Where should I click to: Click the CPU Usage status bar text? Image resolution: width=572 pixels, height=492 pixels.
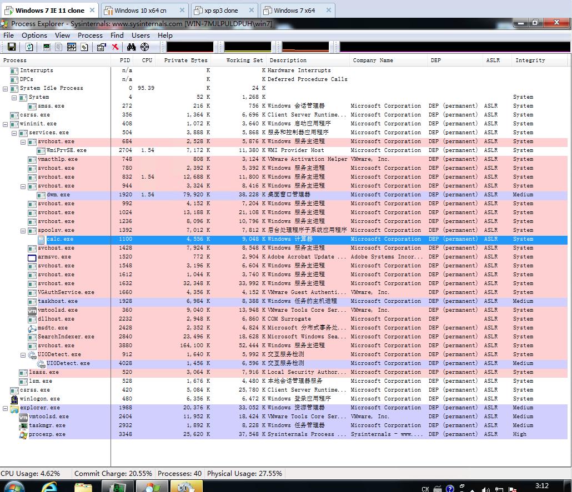click(31, 473)
